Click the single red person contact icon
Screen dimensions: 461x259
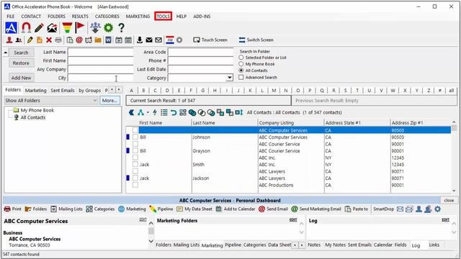coord(9,40)
